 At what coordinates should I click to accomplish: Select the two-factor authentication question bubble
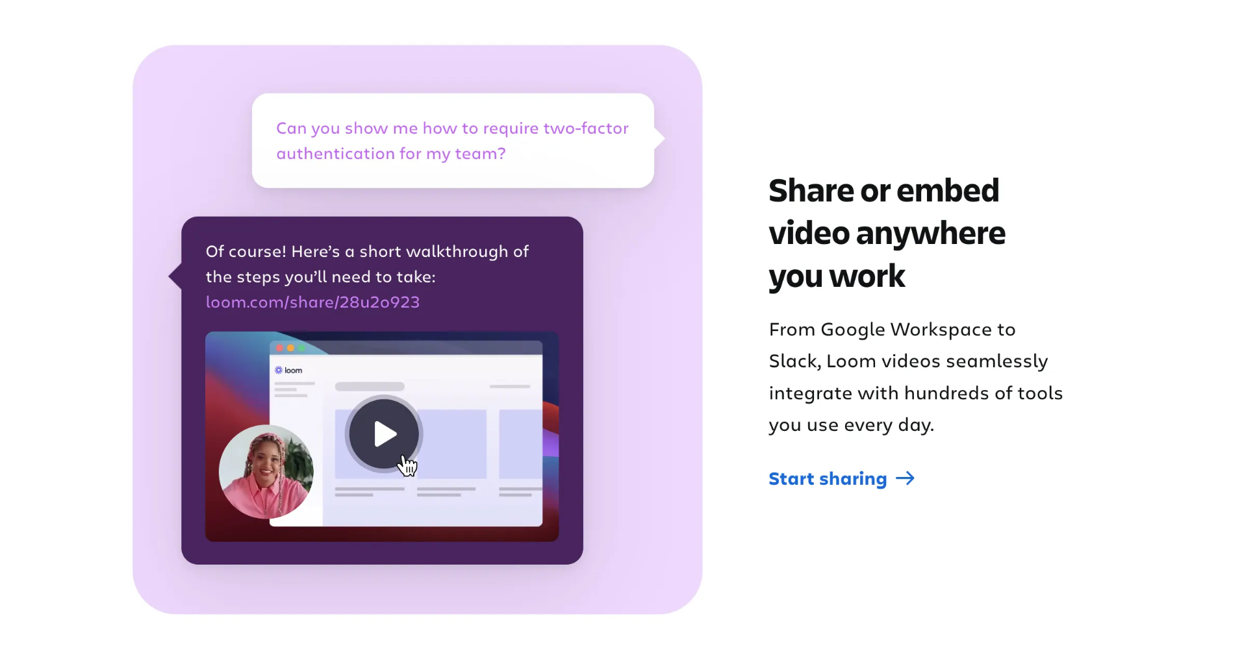[453, 141]
